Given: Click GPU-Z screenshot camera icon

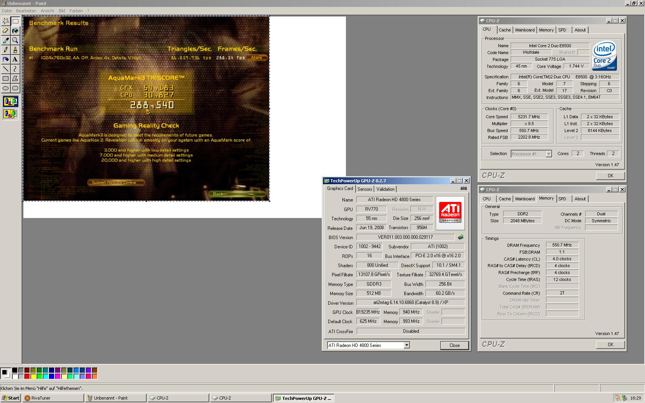Looking at the screenshot, I should pos(464,188).
